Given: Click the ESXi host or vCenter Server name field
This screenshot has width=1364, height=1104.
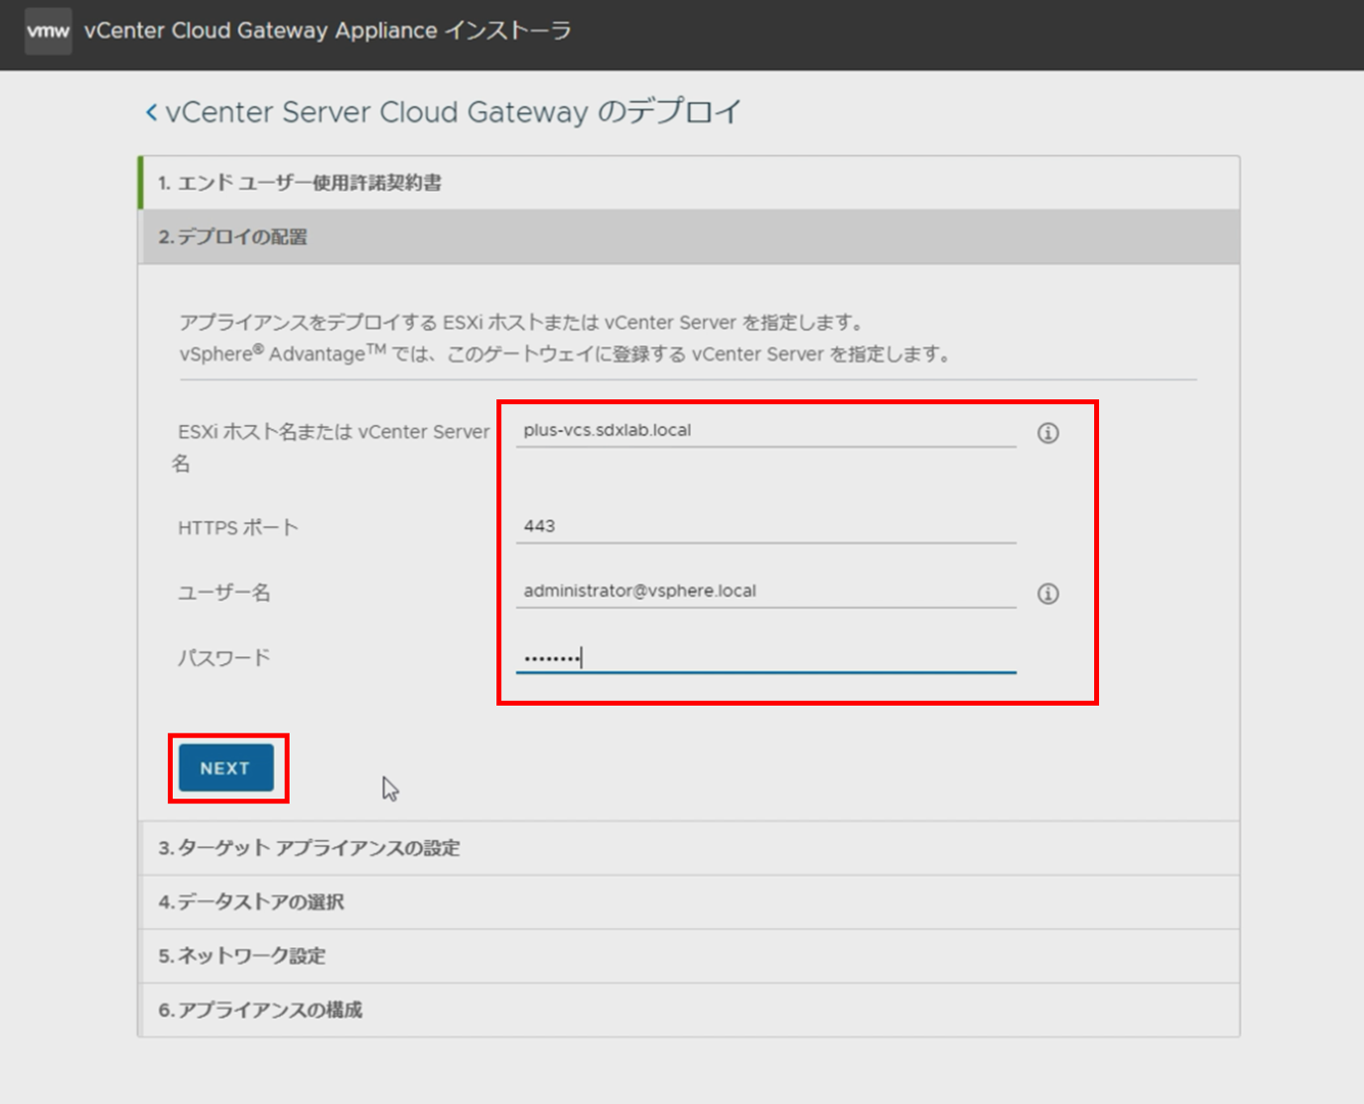Looking at the screenshot, I should click(x=766, y=431).
